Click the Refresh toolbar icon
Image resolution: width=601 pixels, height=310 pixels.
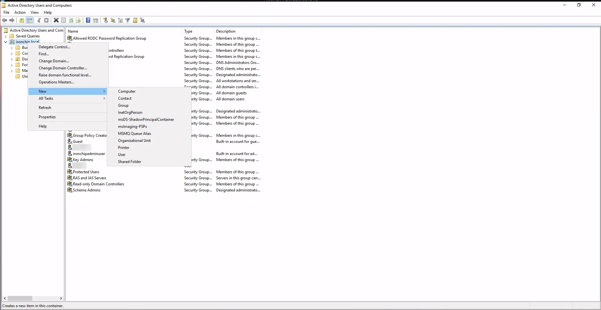[x=71, y=20]
